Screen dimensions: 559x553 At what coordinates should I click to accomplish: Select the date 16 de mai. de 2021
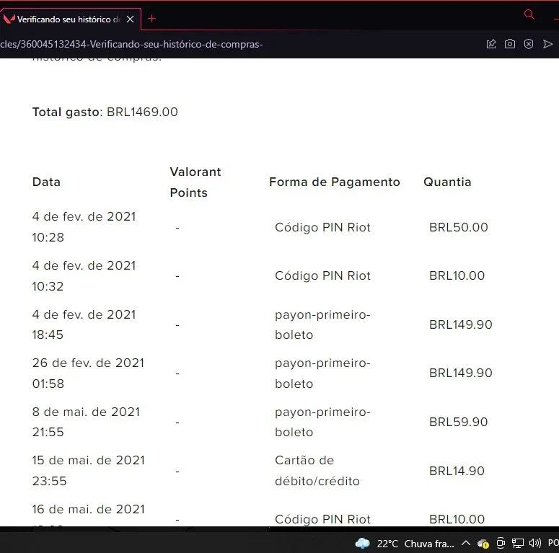point(89,509)
